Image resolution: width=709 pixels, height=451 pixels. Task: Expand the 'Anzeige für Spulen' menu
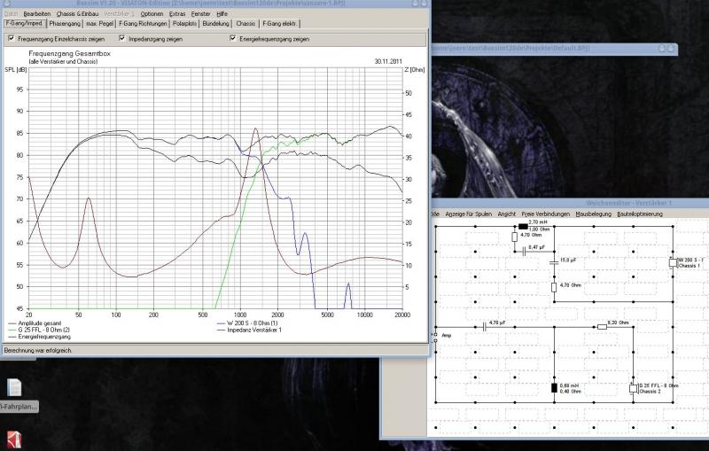pyautogui.click(x=469, y=214)
